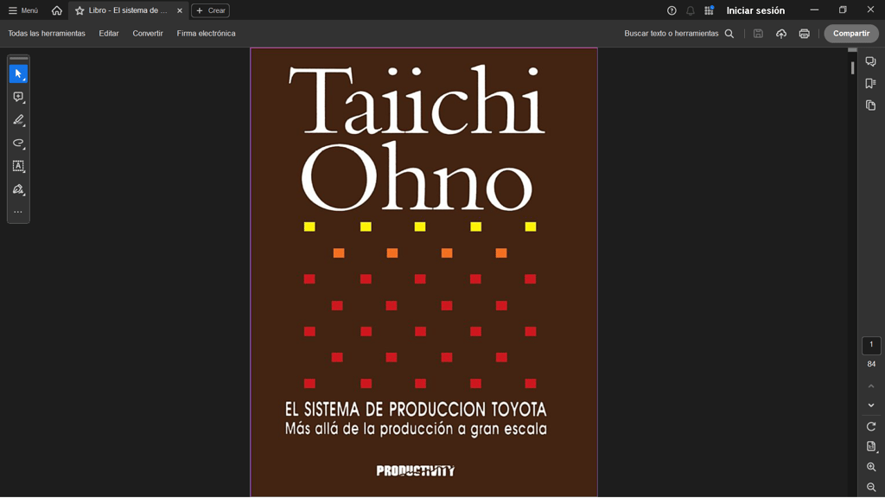885x498 pixels.
Task: Go to previous page up chevron
Action: click(x=871, y=386)
